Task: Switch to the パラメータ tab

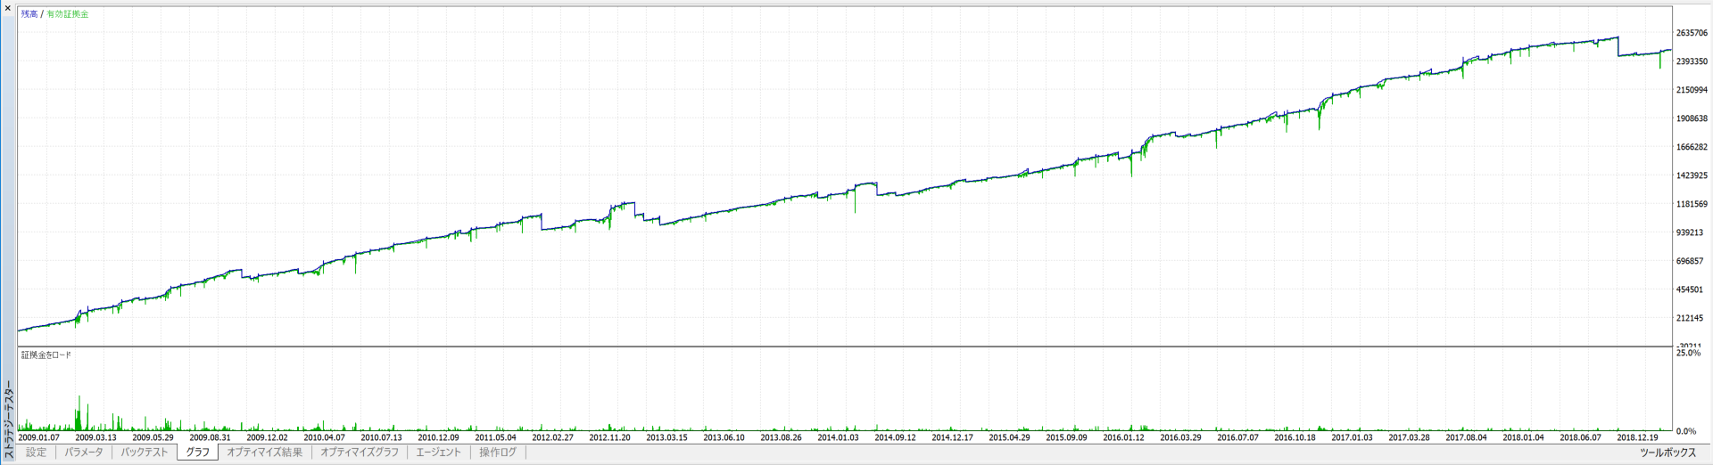Action: (x=84, y=453)
